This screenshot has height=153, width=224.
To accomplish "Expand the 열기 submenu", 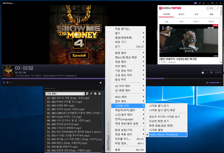I will tap(128, 33).
